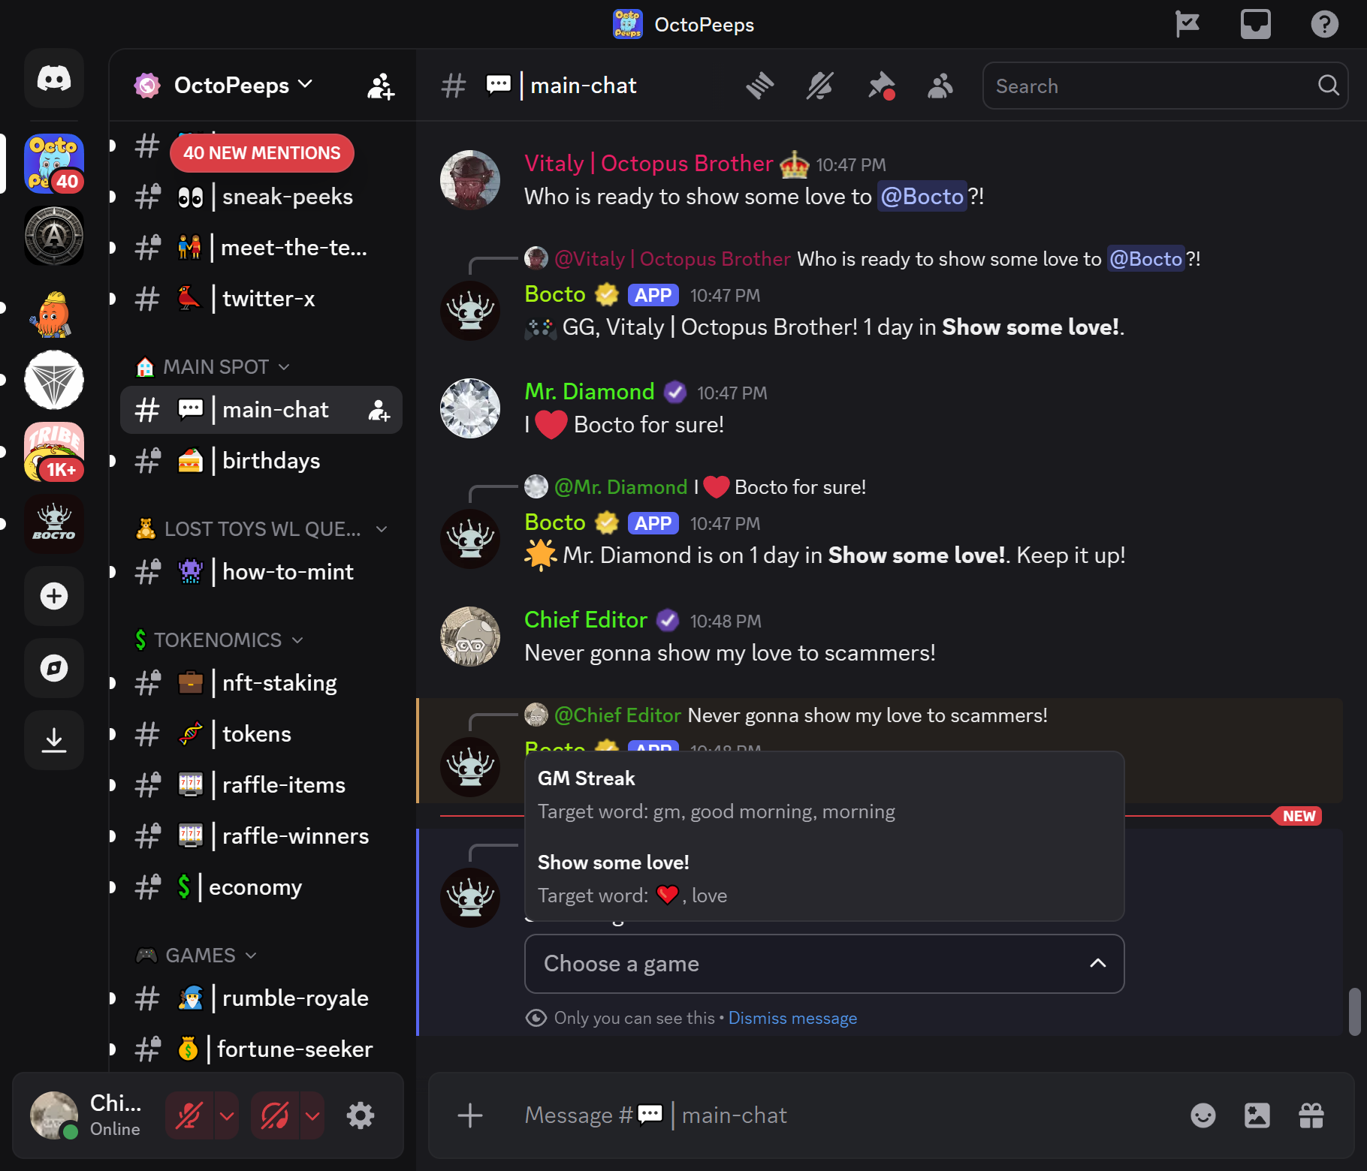Open the emoji picker smiley icon
The height and width of the screenshot is (1171, 1367).
coord(1203,1115)
